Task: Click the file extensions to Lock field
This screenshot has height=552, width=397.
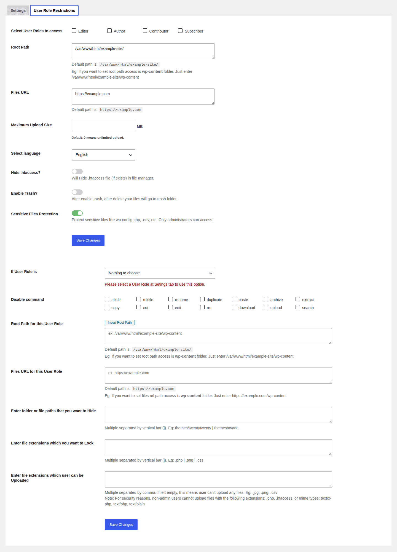Action: [x=218, y=447]
